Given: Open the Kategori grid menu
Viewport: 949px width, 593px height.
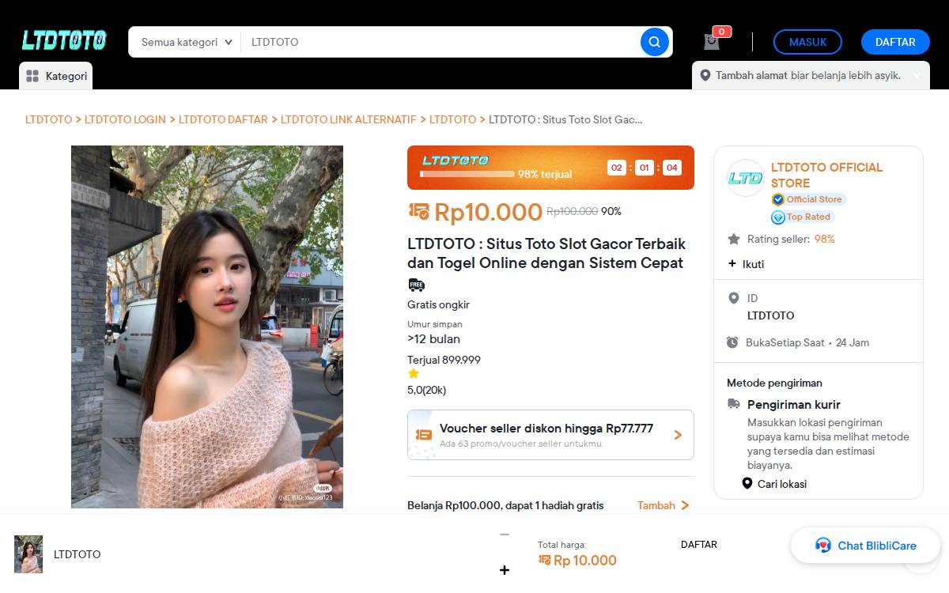Looking at the screenshot, I should [x=56, y=76].
